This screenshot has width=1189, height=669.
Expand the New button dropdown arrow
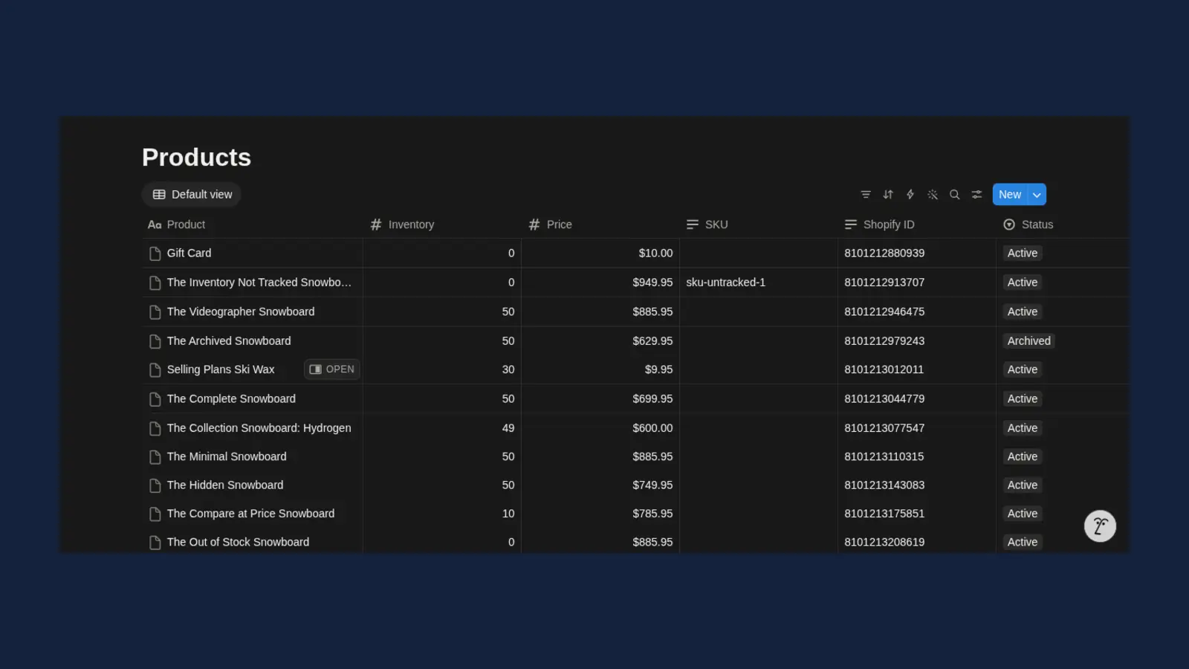tap(1037, 195)
